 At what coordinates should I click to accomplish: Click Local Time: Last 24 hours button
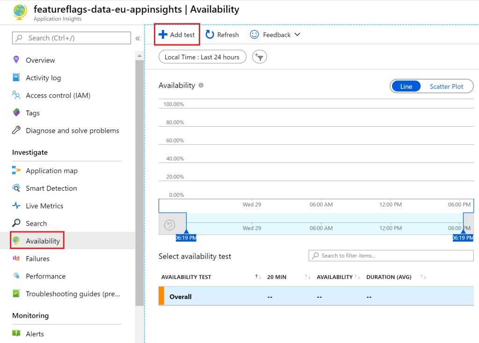(202, 57)
